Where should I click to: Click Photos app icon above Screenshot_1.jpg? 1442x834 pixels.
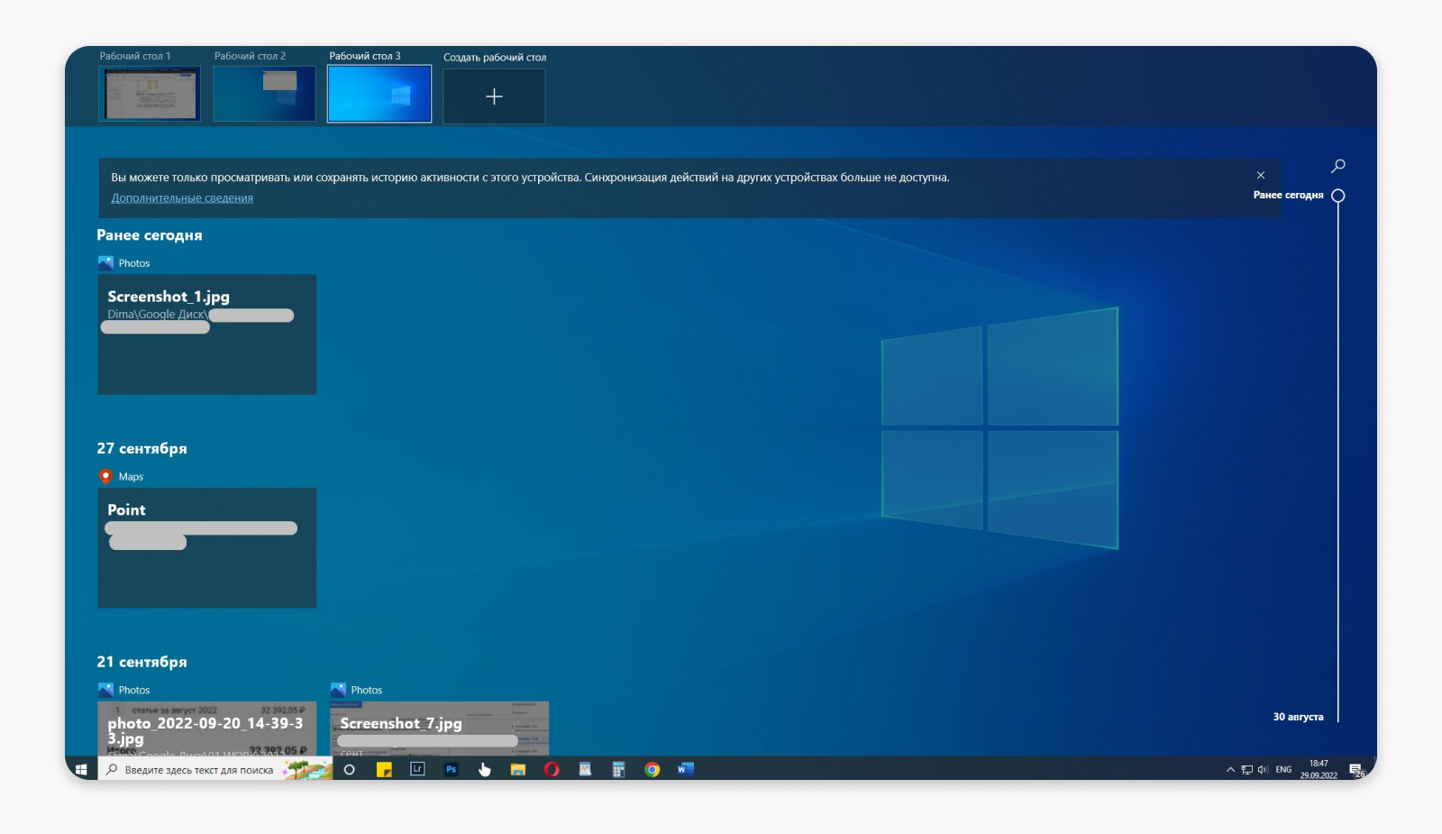point(105,263)
